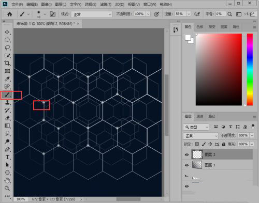Click the rainbow hue slider strip
The height and width of the screenshot is (203, 259).
click(x=250, y=69)
